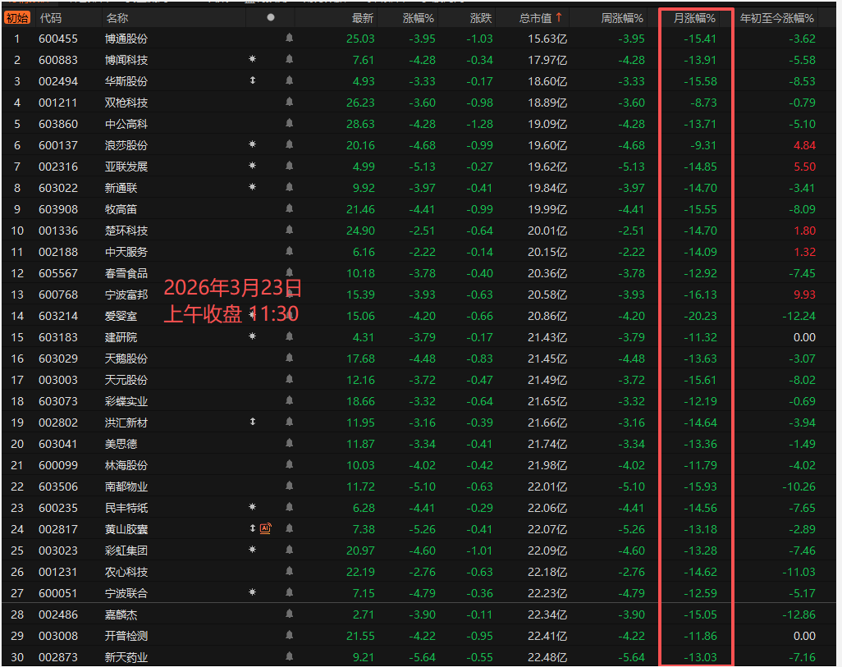
Task: Click the circle dot icon in table header
Action: coord(271,17)
